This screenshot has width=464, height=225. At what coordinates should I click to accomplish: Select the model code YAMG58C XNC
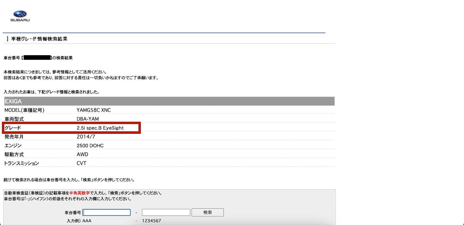(x=94, y=110)
